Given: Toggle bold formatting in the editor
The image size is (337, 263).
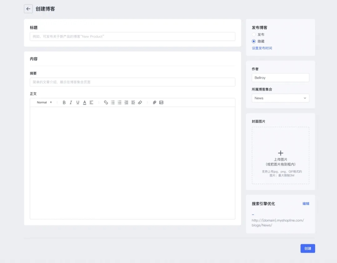Looking at the screenshot, I should point(64,103).
